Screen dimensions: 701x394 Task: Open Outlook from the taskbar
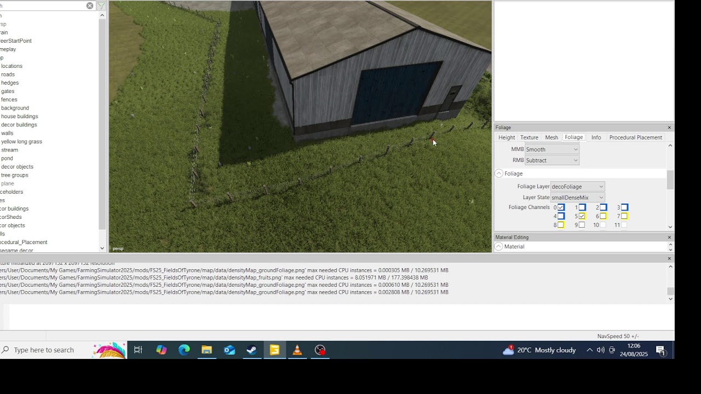229,350
